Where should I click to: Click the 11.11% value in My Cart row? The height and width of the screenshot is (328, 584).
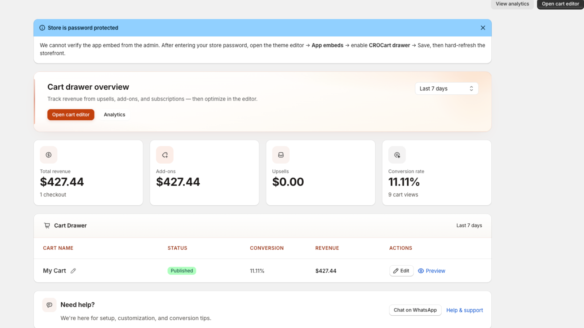(257, 271)
